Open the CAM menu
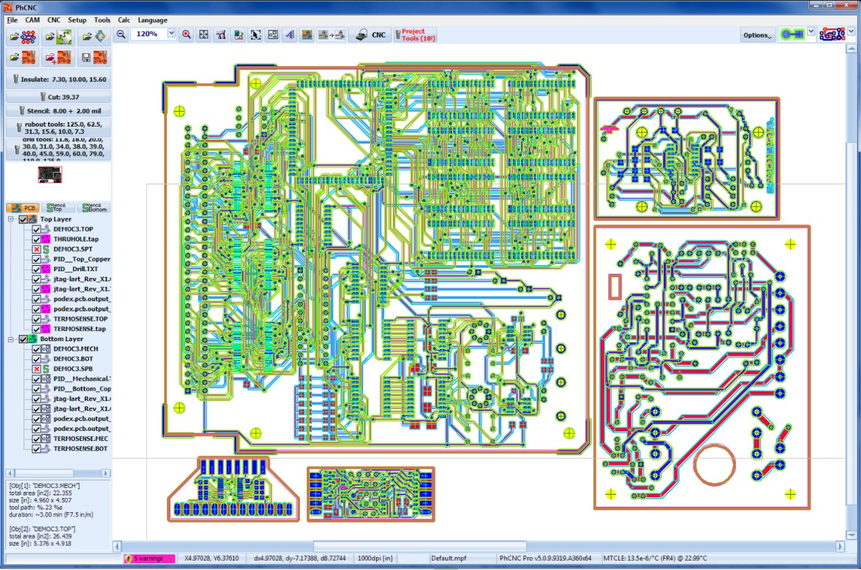The image size is (861, 570). tap(32, 20)
